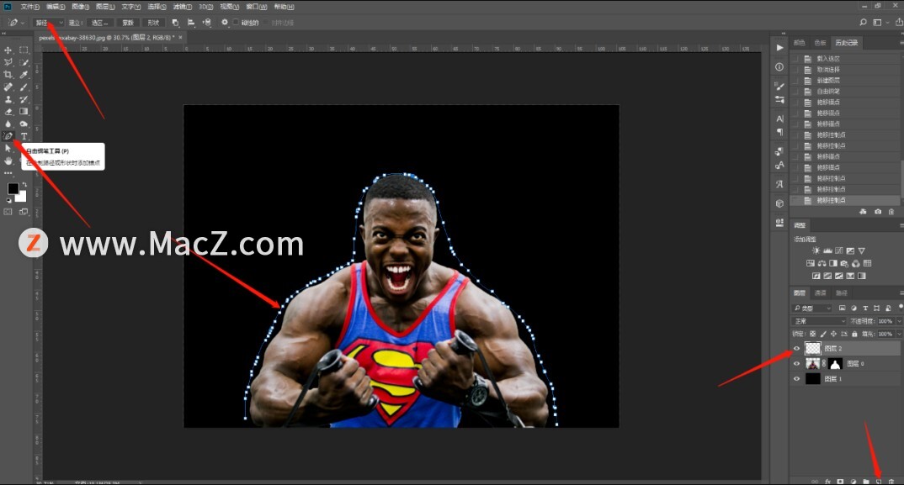Screen dimensions: 904x485
Task: Open the layer filter type dropdown
Action: click(x=811, y=308)
